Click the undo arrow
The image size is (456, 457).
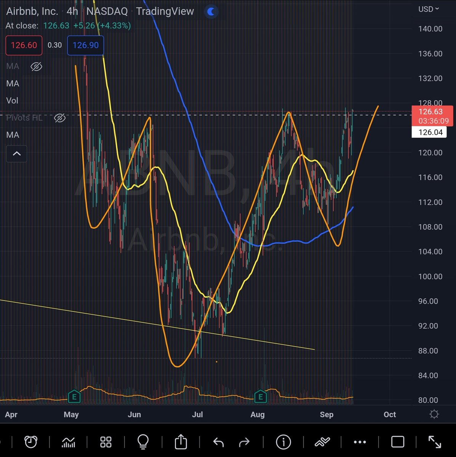coord(218,442)
